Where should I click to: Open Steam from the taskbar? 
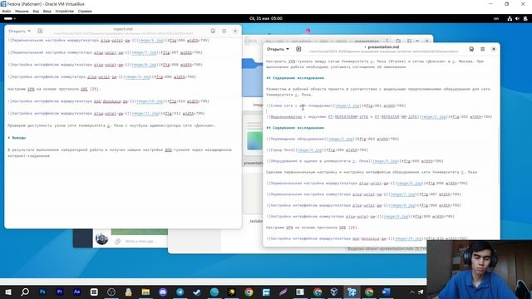[197, 292]
